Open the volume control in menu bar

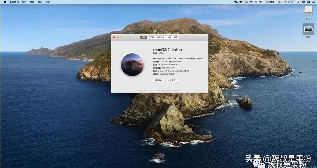[261, 2]
